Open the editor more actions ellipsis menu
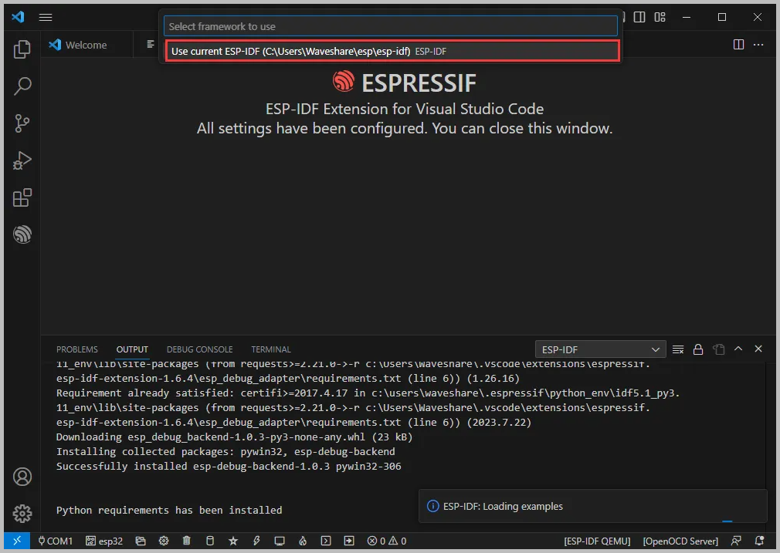The image size is (780, 553). pos(758,44)
